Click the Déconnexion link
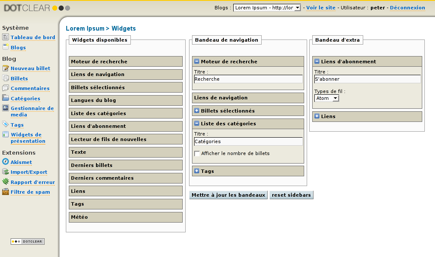The width and height of the screenshot is (435, 257). [407, 8]
